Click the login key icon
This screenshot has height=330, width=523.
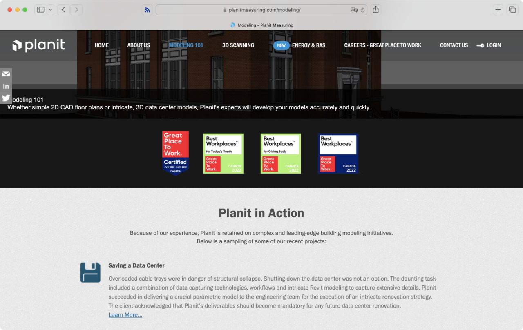click(481, 45)
